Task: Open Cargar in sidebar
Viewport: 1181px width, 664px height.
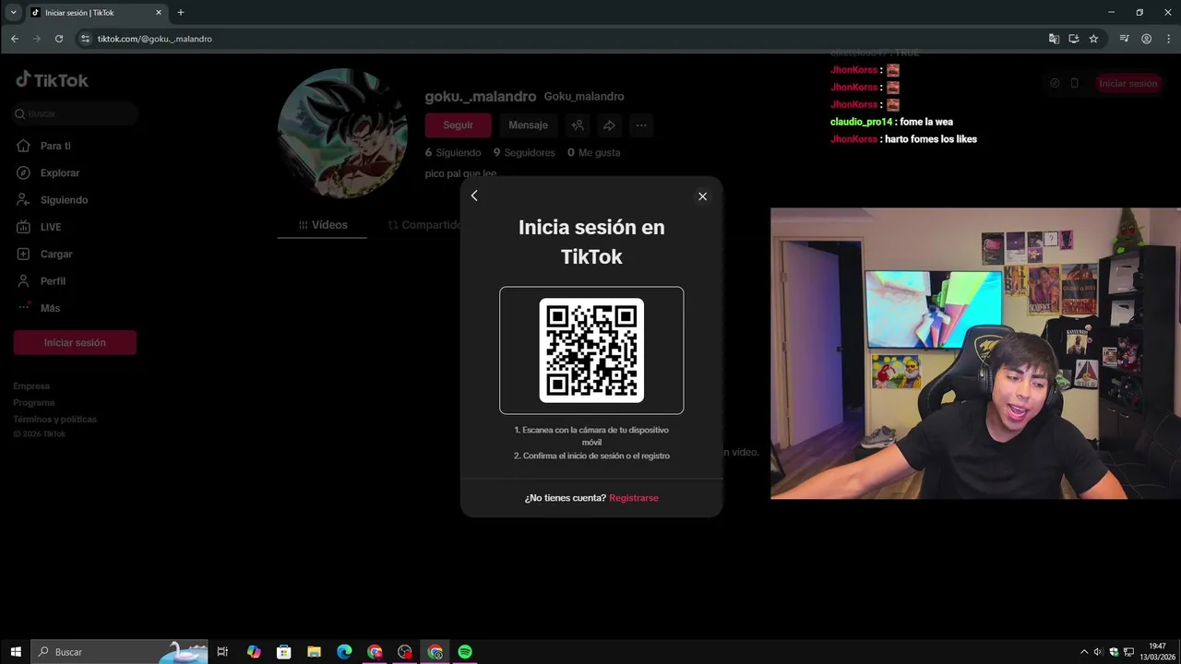Action: [56, 254]
